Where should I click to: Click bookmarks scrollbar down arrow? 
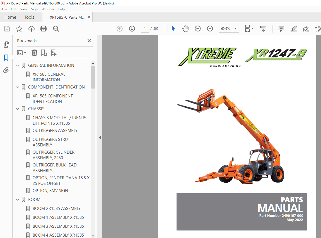(x=93, y=236)
